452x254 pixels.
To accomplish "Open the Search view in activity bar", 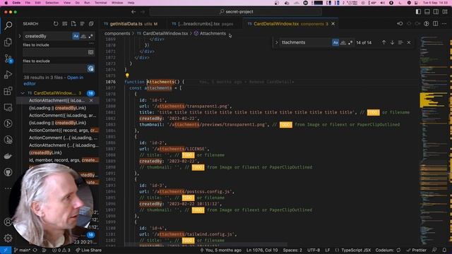I will coord(8,25).
